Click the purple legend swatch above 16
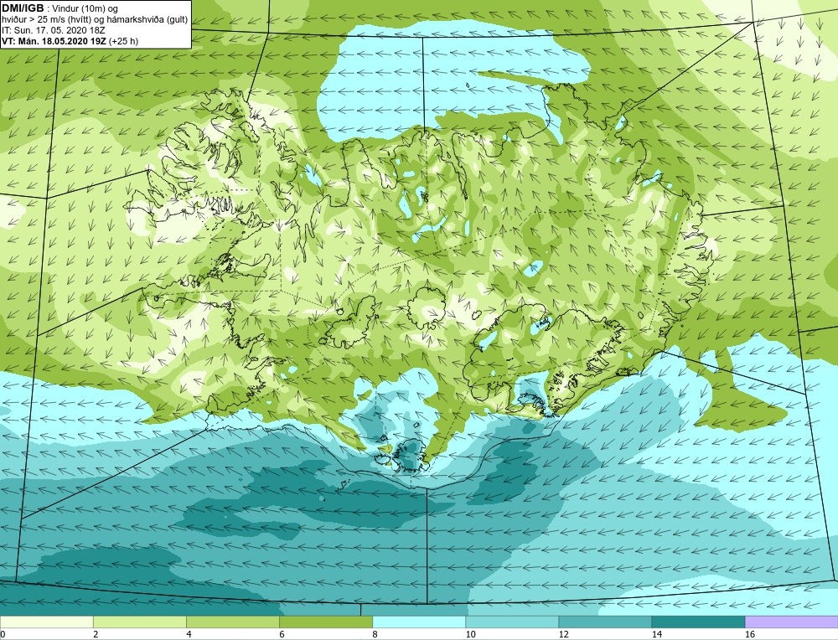This screenshot has height=640, width=838. point(792,622)
